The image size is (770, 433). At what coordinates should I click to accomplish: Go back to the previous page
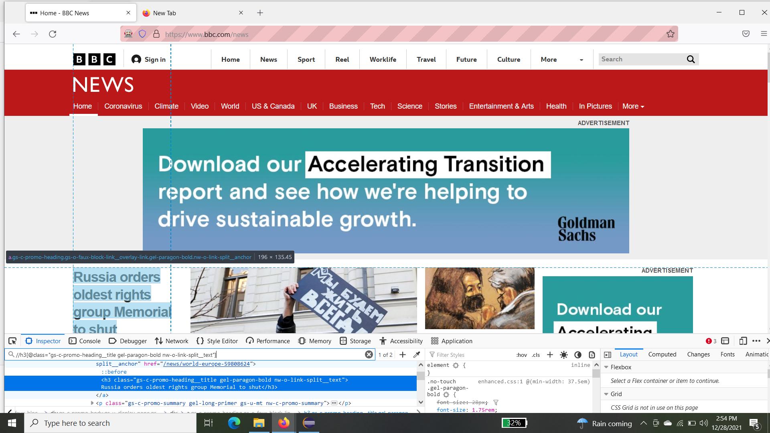[16, 34]
